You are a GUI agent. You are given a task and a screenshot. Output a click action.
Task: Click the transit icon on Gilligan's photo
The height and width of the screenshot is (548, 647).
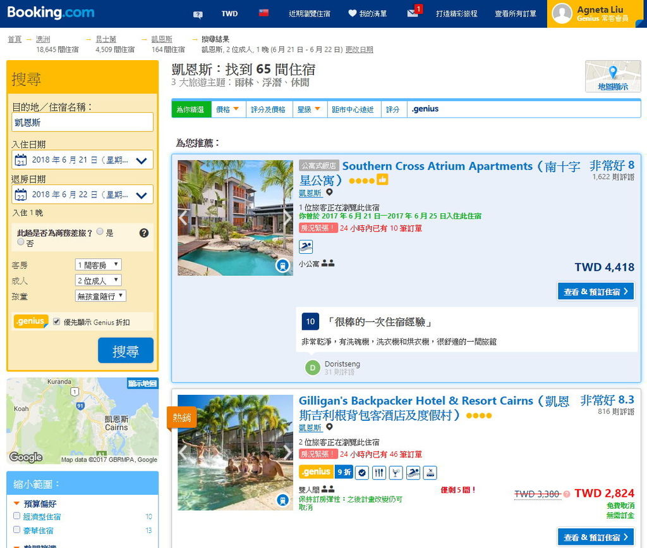282,500
